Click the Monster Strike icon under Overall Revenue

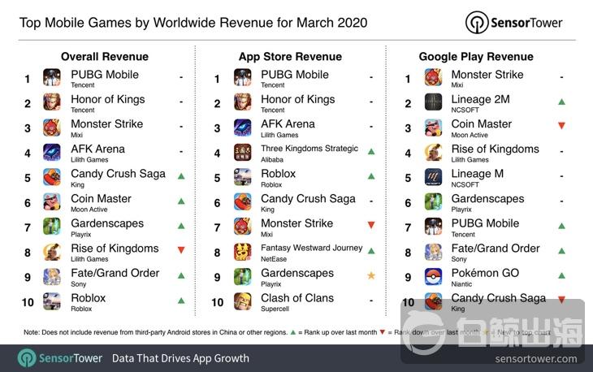[52, 127]
